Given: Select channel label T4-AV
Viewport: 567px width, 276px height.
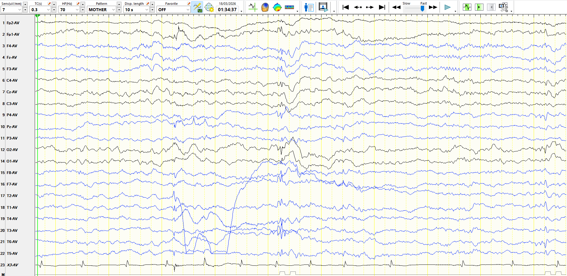Looking at the screenshot, I should (12, 218).
